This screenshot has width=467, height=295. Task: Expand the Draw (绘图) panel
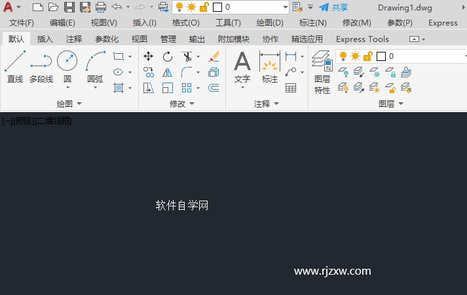pyautogui.click(x=69, y=104)
